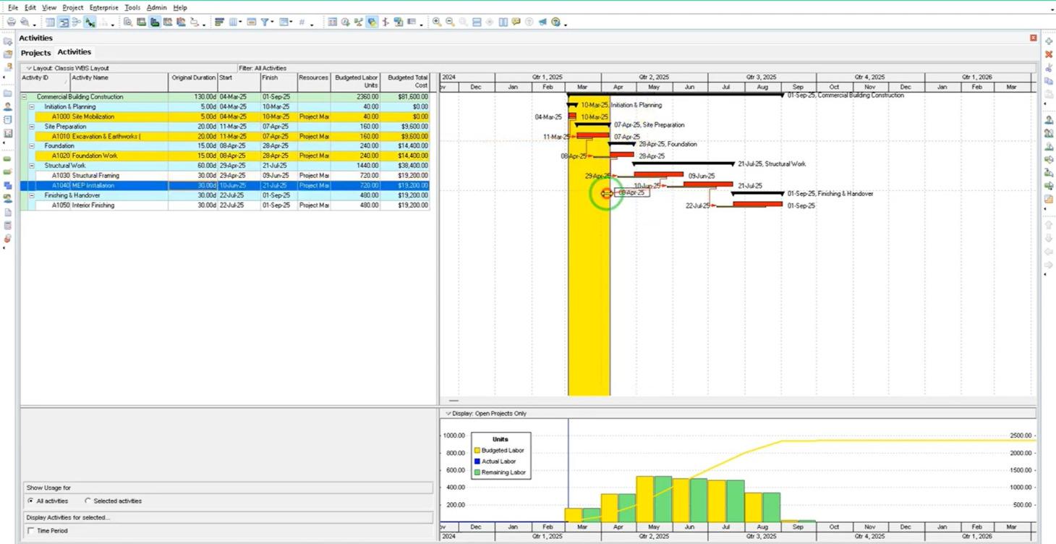Click the Columns icon in the toolbar
The height and width of the screenshot is (544, 1056).
click(x=233, y=22)
